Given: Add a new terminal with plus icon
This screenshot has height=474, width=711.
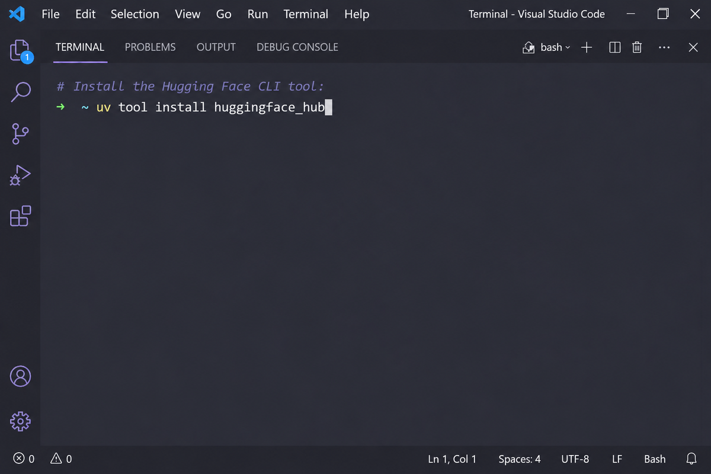Looking at the screenshot, I should point(587,47).
